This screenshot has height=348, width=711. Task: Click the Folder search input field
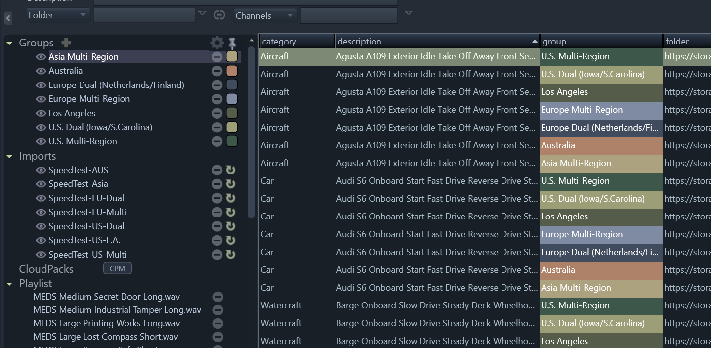(144, 15)
